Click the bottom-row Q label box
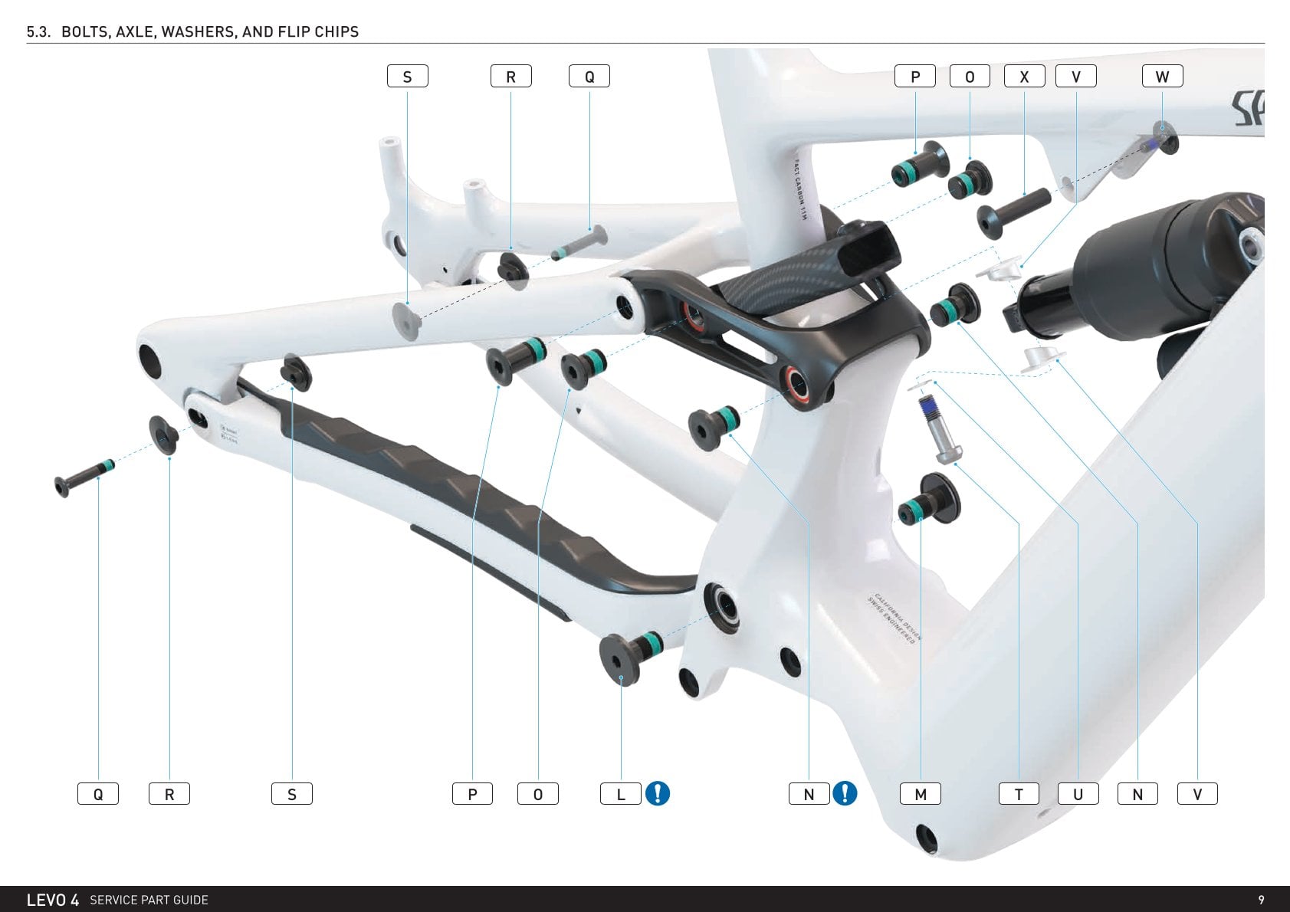The image size is (1290, 912). (98, 794)
